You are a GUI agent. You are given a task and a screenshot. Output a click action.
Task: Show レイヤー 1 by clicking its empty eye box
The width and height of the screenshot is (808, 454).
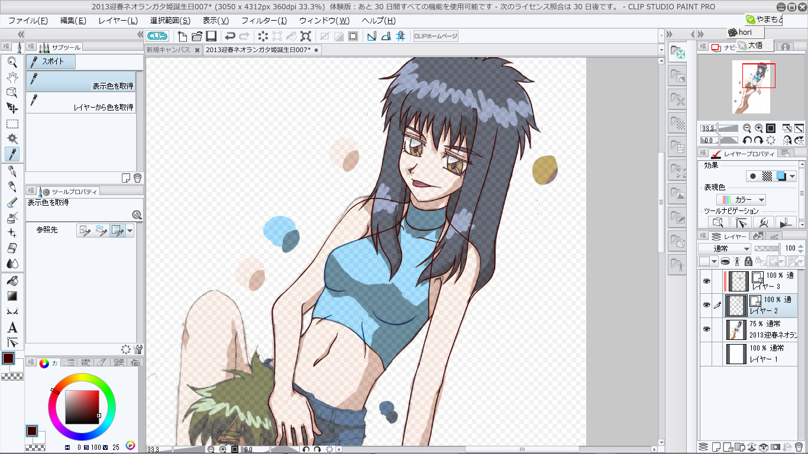click(706, 354)
